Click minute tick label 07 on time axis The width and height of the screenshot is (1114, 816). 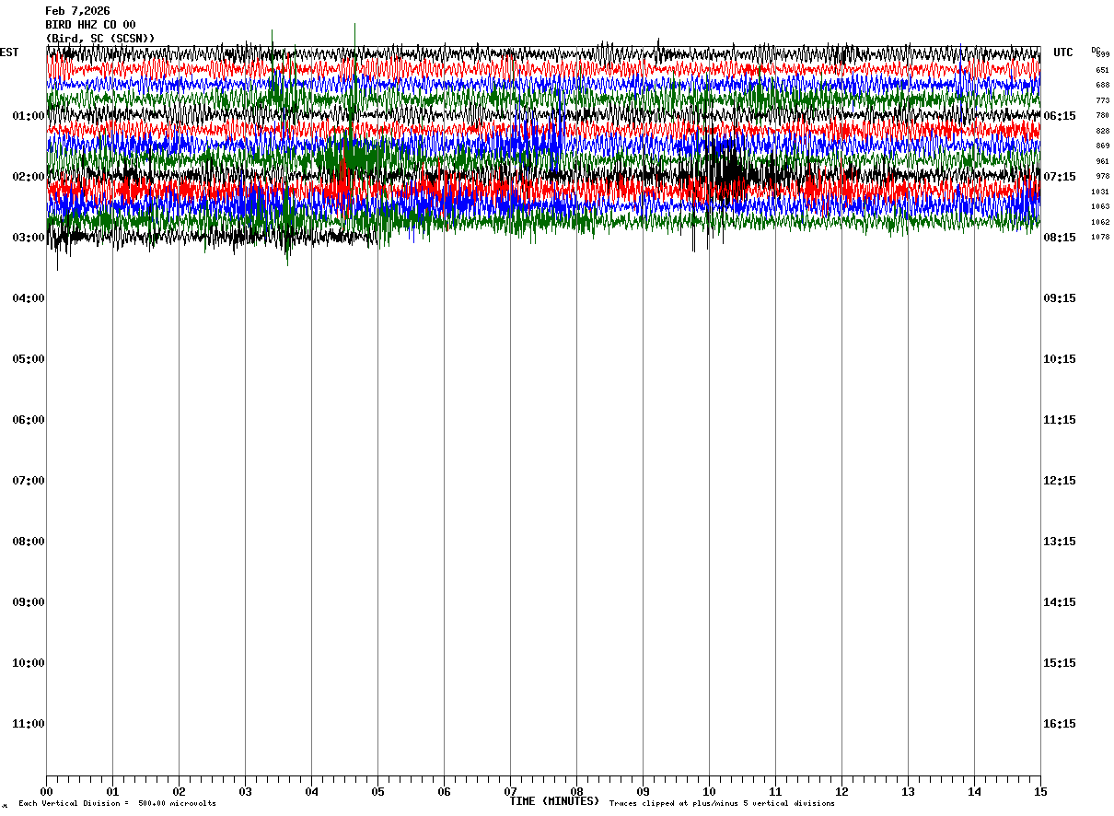tap(510, 792)
